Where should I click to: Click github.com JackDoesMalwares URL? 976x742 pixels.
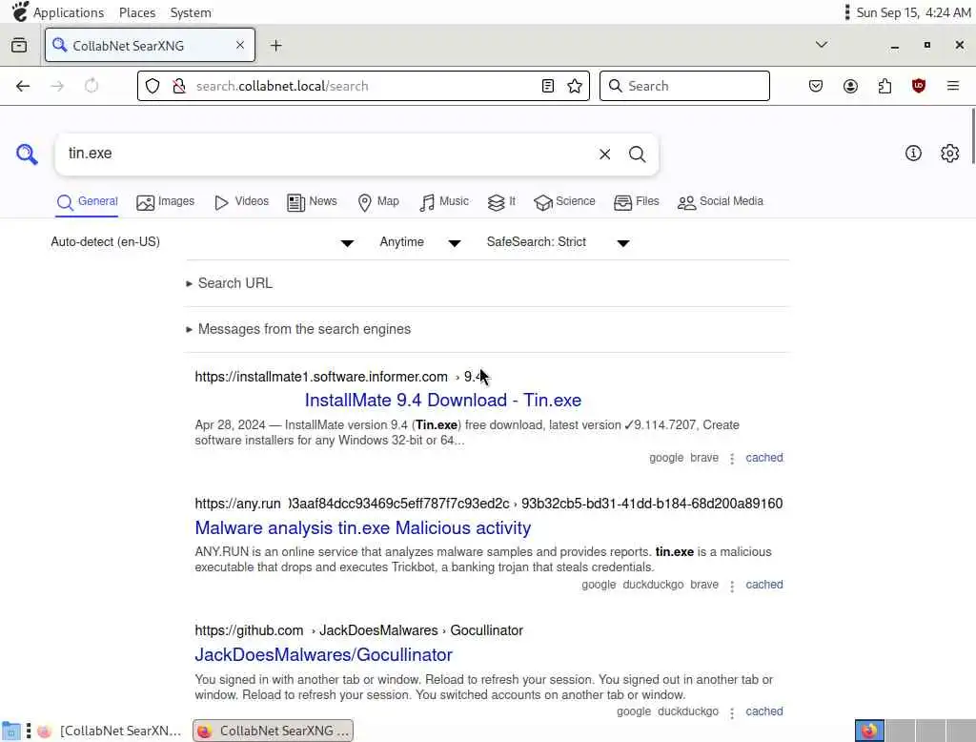358,630
